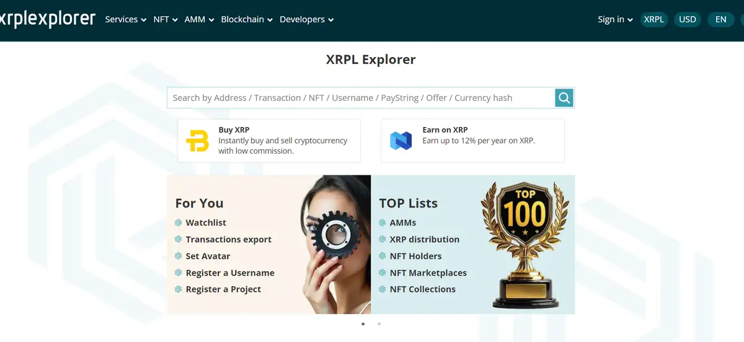
Task: Expand the Sign in dropdown
Action: click(614, 19)
